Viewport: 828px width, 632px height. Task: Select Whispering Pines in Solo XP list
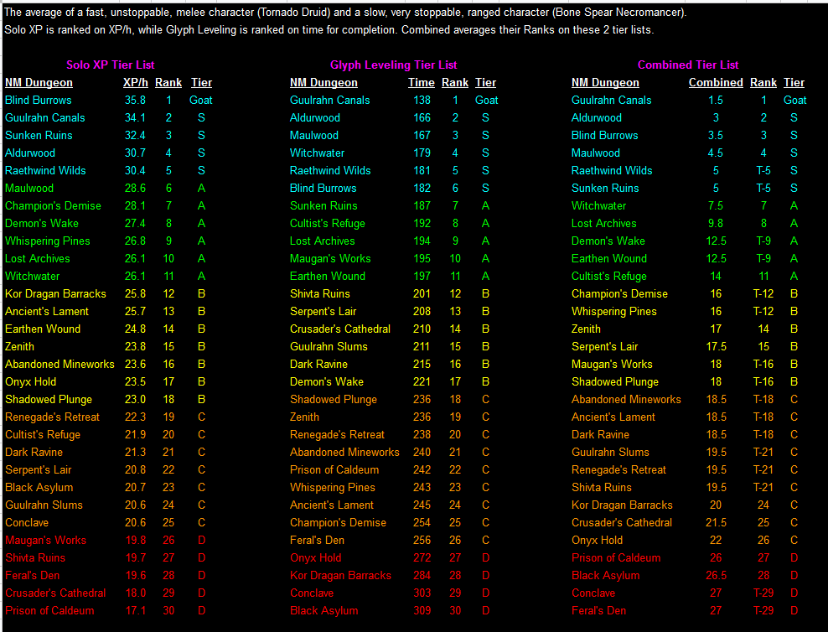[x=48, y=241]
